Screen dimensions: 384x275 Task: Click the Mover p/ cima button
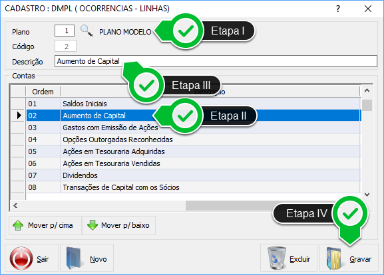[45, 225]
